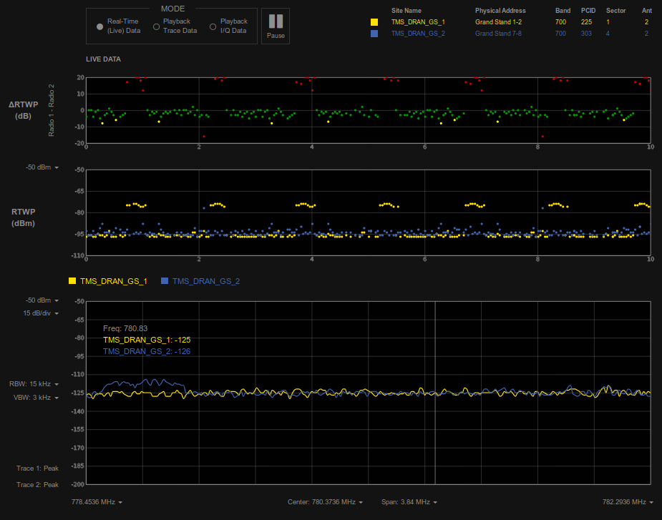Open the 15 dB/div scale dropdown

tap(41, 313)
